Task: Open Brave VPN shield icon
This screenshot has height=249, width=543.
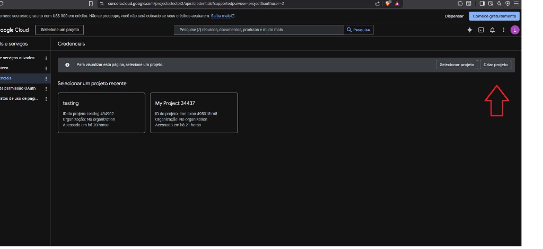Action: click(507, 4)
